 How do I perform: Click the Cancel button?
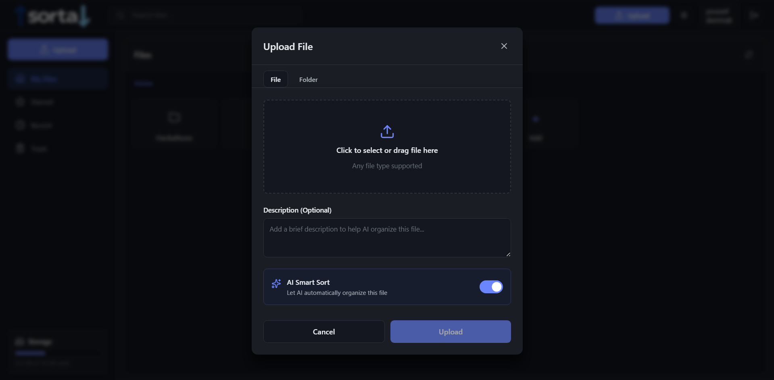(324, 332)
